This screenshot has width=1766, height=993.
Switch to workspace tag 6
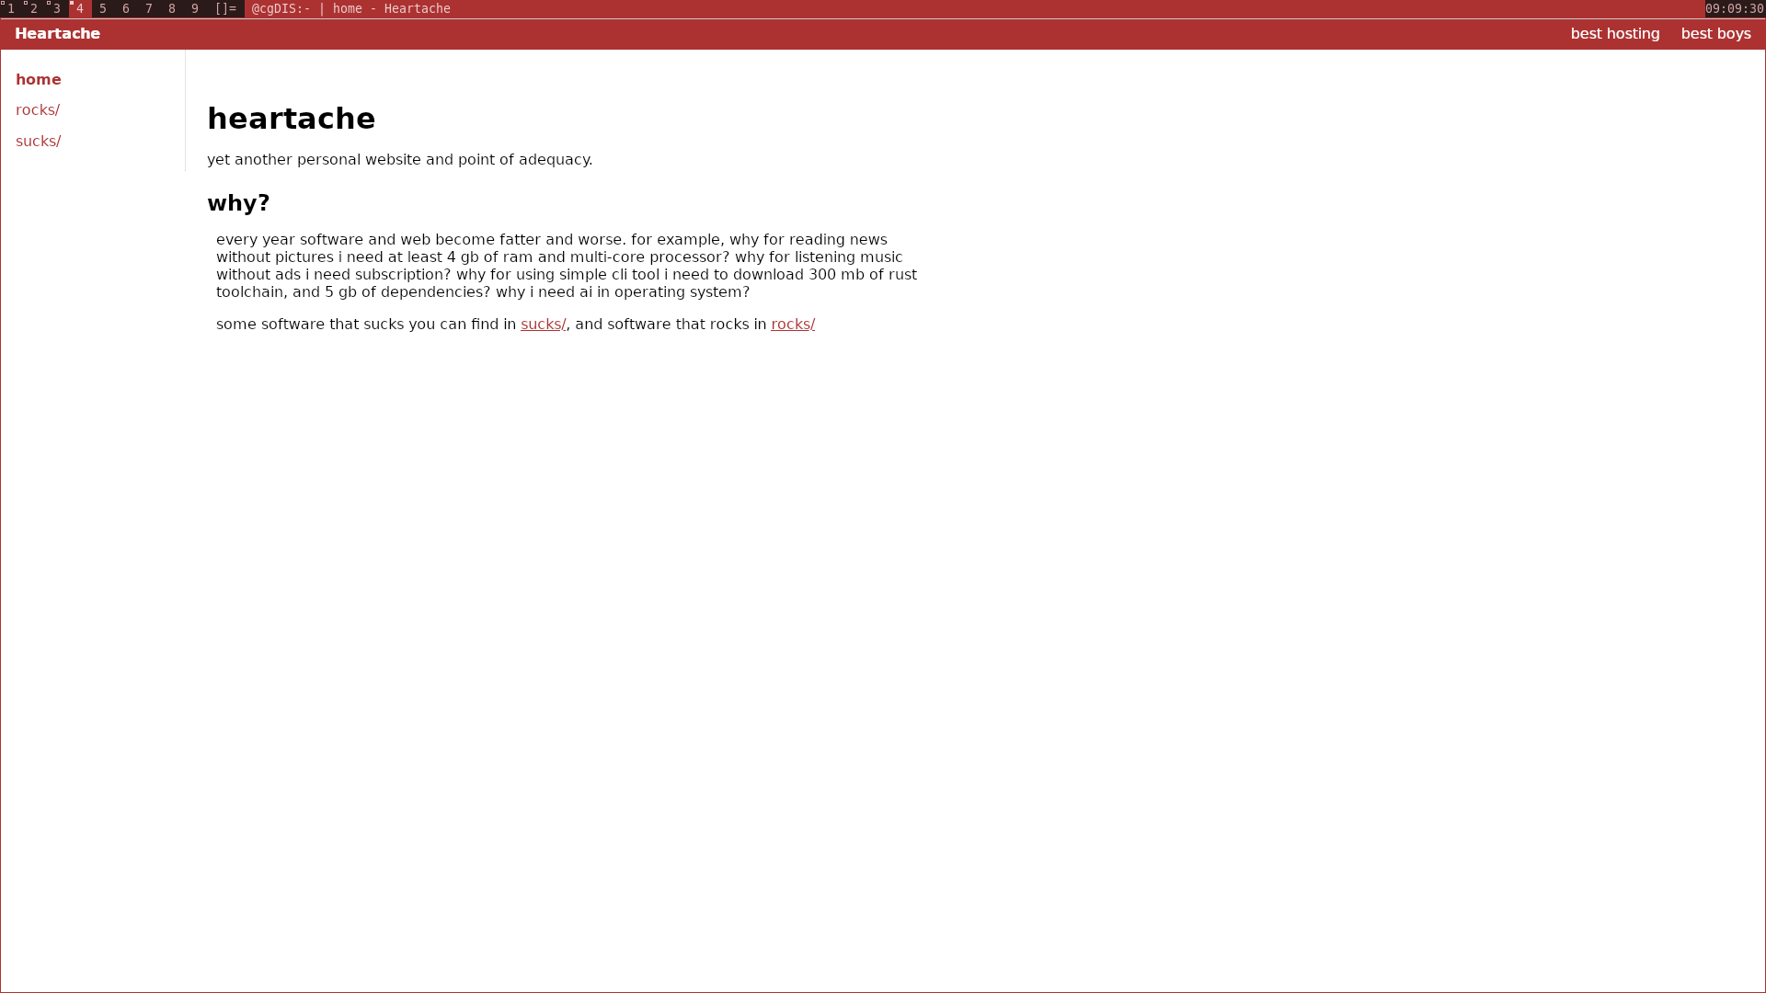[126, 8]
